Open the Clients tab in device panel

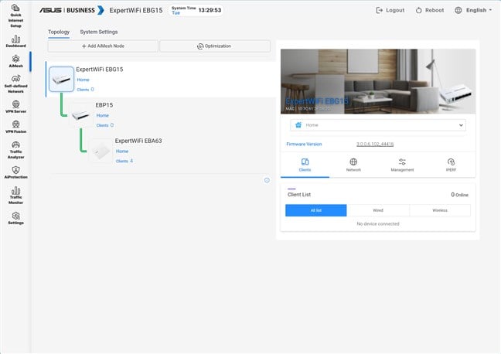(305, 165)
